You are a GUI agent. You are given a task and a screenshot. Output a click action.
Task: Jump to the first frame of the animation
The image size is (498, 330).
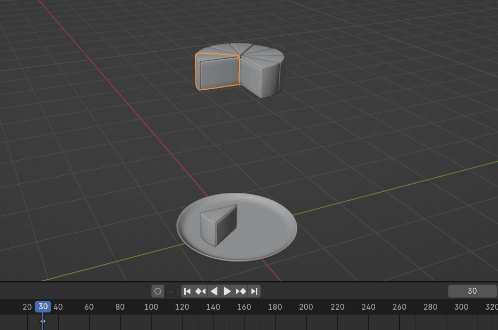point(187,291)
